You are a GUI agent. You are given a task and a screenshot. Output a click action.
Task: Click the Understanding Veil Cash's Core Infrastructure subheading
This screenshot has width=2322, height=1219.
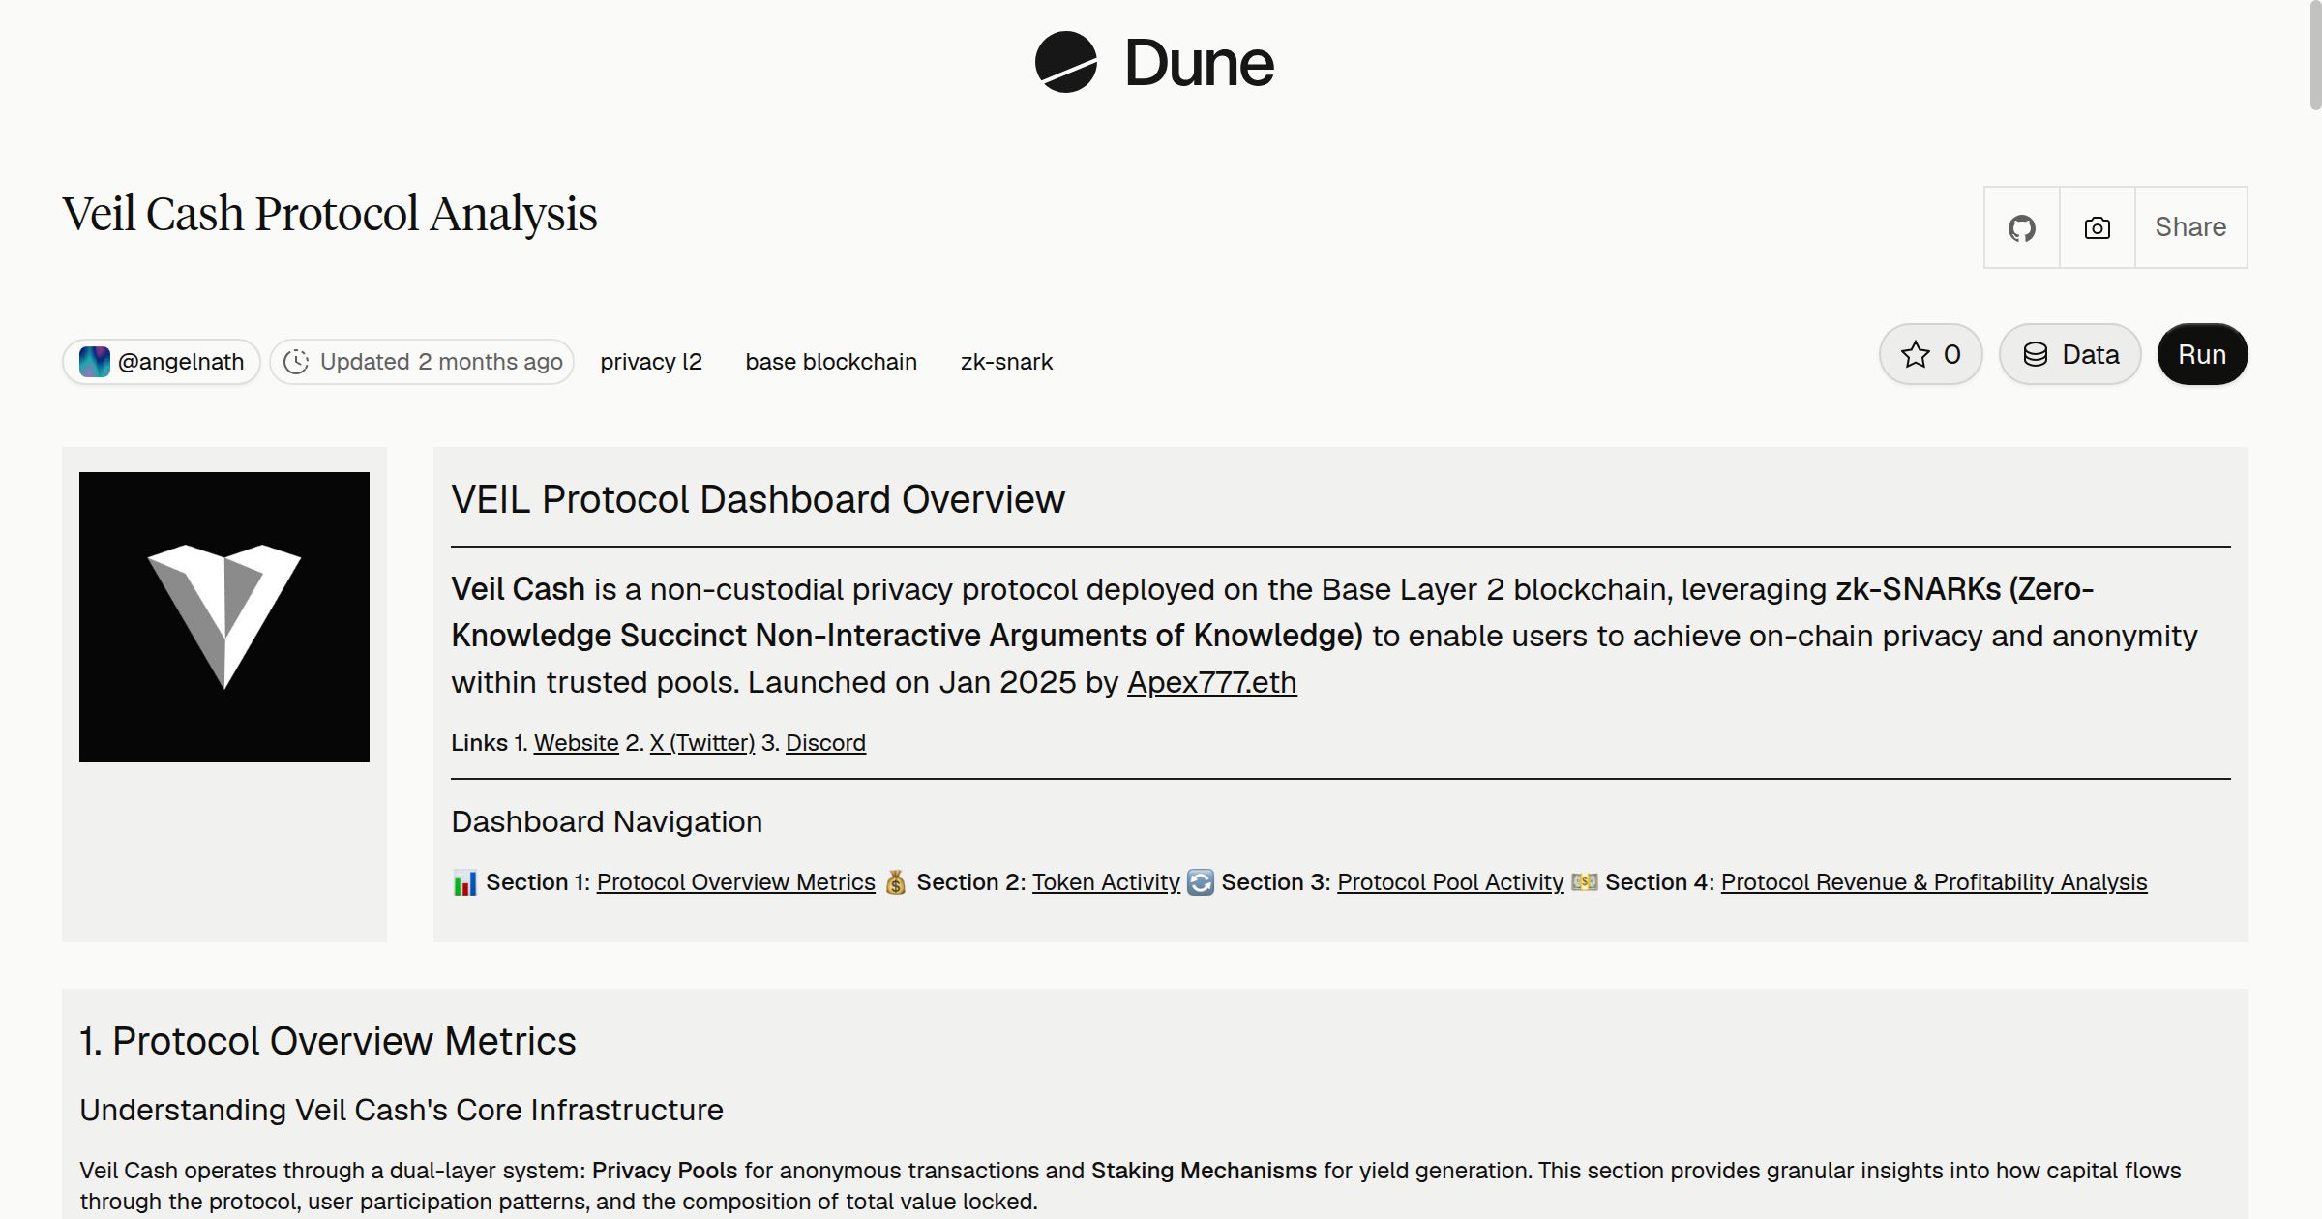402,1110
